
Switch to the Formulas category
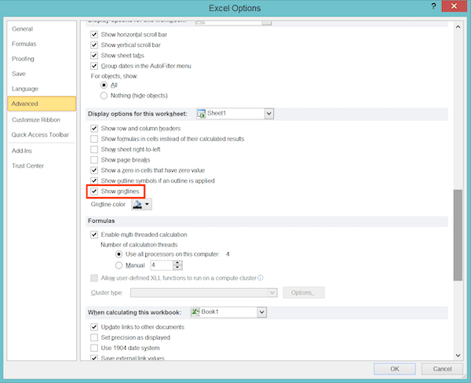click(24, 44)
